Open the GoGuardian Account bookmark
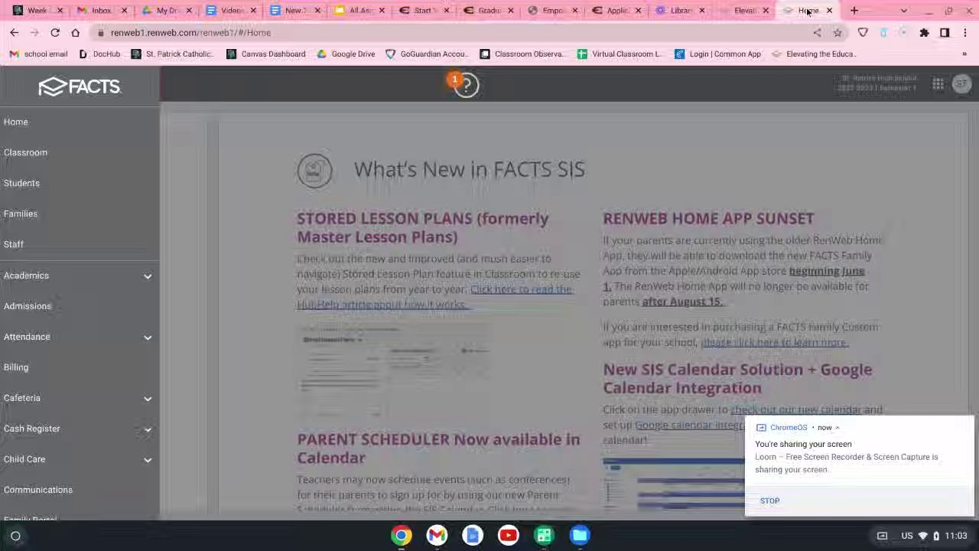Viewport: 979px width, 551px height. (426, 54)
